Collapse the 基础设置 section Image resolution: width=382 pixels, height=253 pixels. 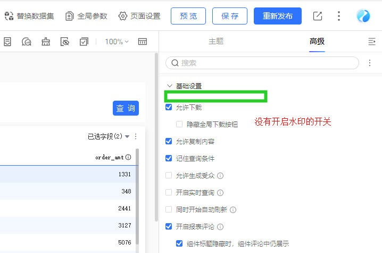coord(170,86)
